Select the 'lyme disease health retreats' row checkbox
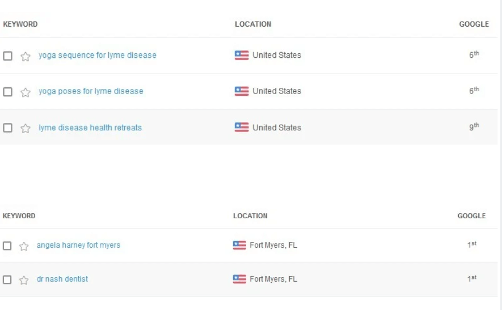Screen dimensions: 502x310 point(7,128)
